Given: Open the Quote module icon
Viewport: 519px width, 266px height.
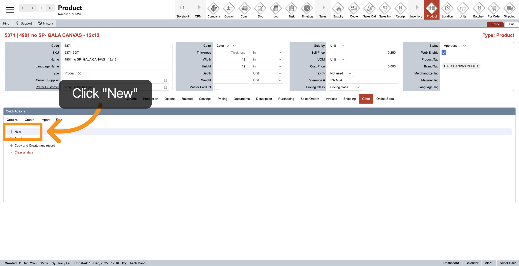Looking at the screenshot, I should point(354,9).
